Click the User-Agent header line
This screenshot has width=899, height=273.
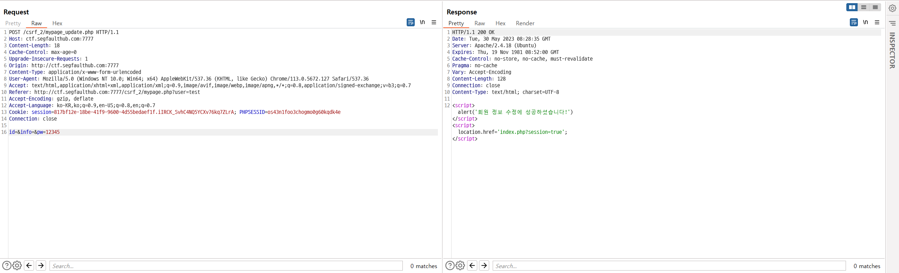click(x=189, y=79)
